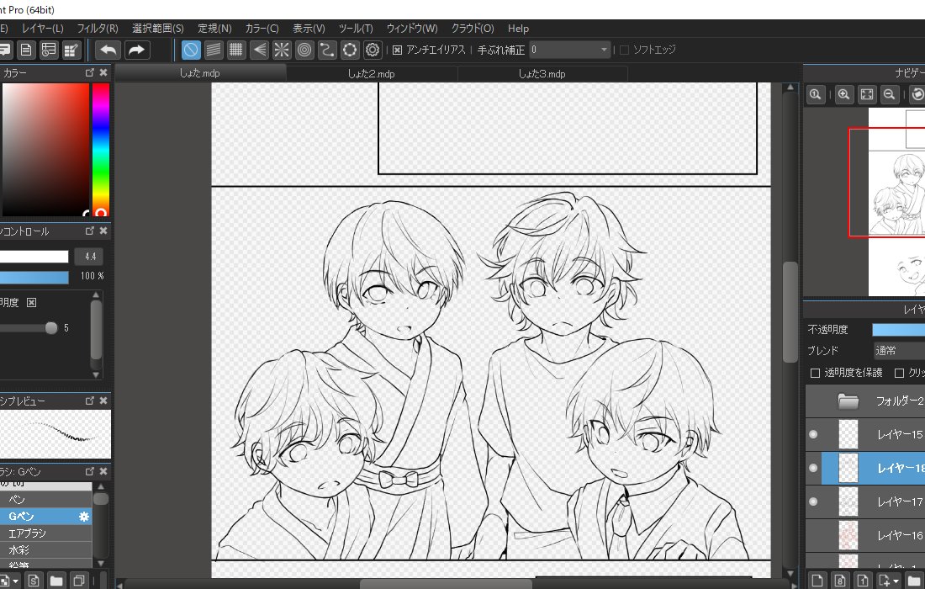This screenshot has width=925, height=589.
Task: Hide the レイヤー17 layer
Action: (x=813, y=501)
